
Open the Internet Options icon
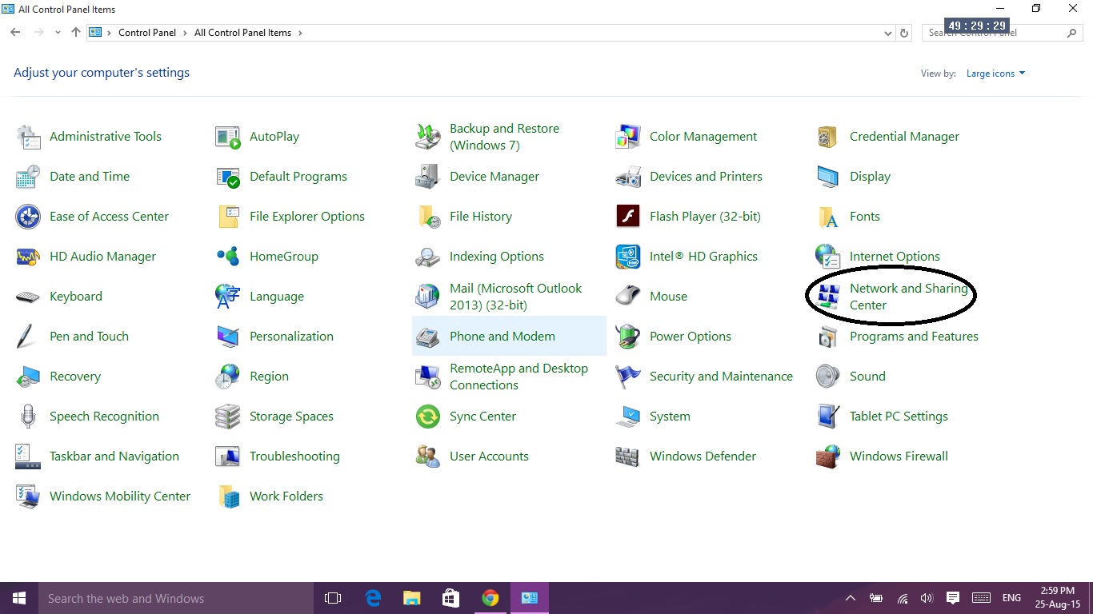click(828, 257)
